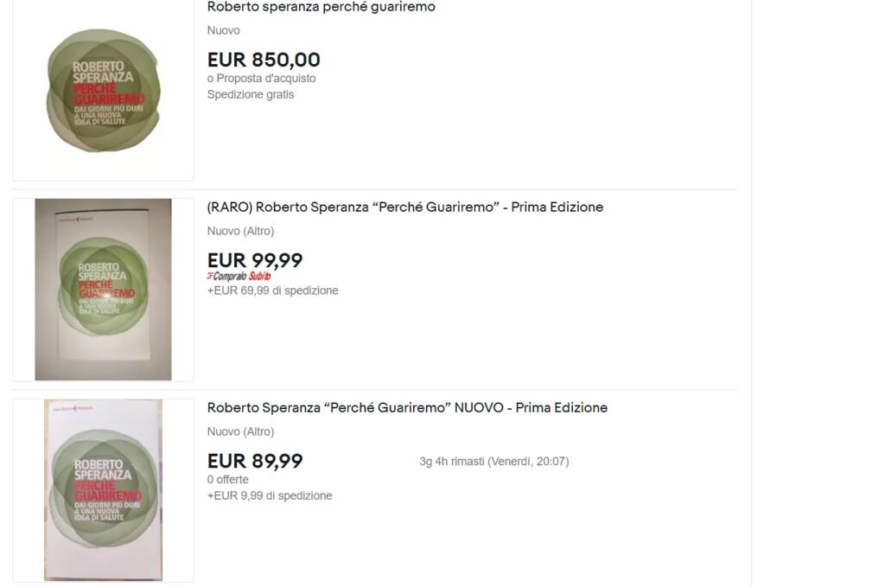The height and width of the screenshot is (587, 885).
Task: Click "Nuovo (Altro)" under the third listing
Action: click(240, 431)
